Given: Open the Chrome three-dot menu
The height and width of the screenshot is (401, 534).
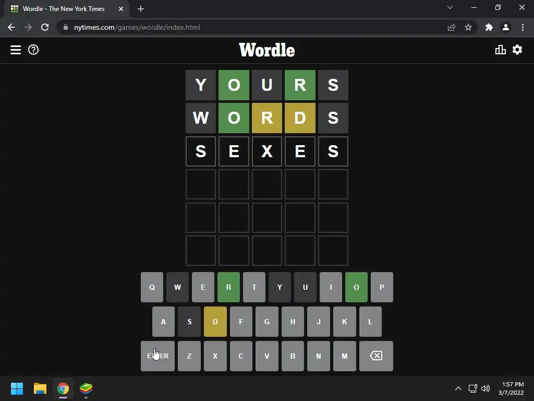Looking at the screenshot, I should point(523,27).
